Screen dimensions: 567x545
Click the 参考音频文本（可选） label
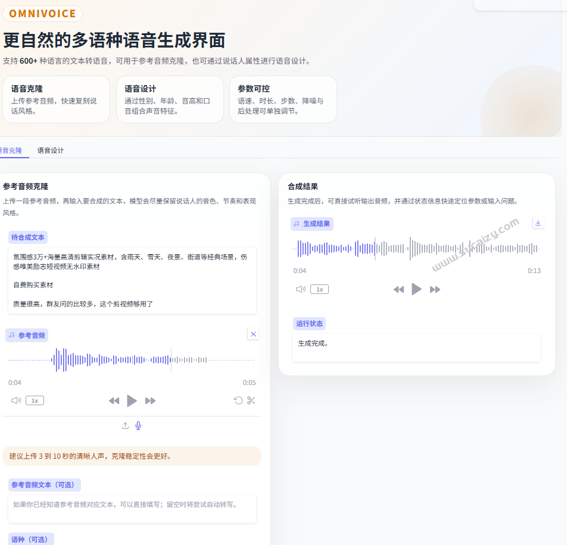[x=45, y=485]
